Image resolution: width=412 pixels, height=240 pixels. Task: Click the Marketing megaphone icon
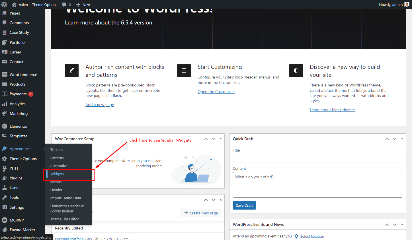pyautogui.click(x=5, y=113)
